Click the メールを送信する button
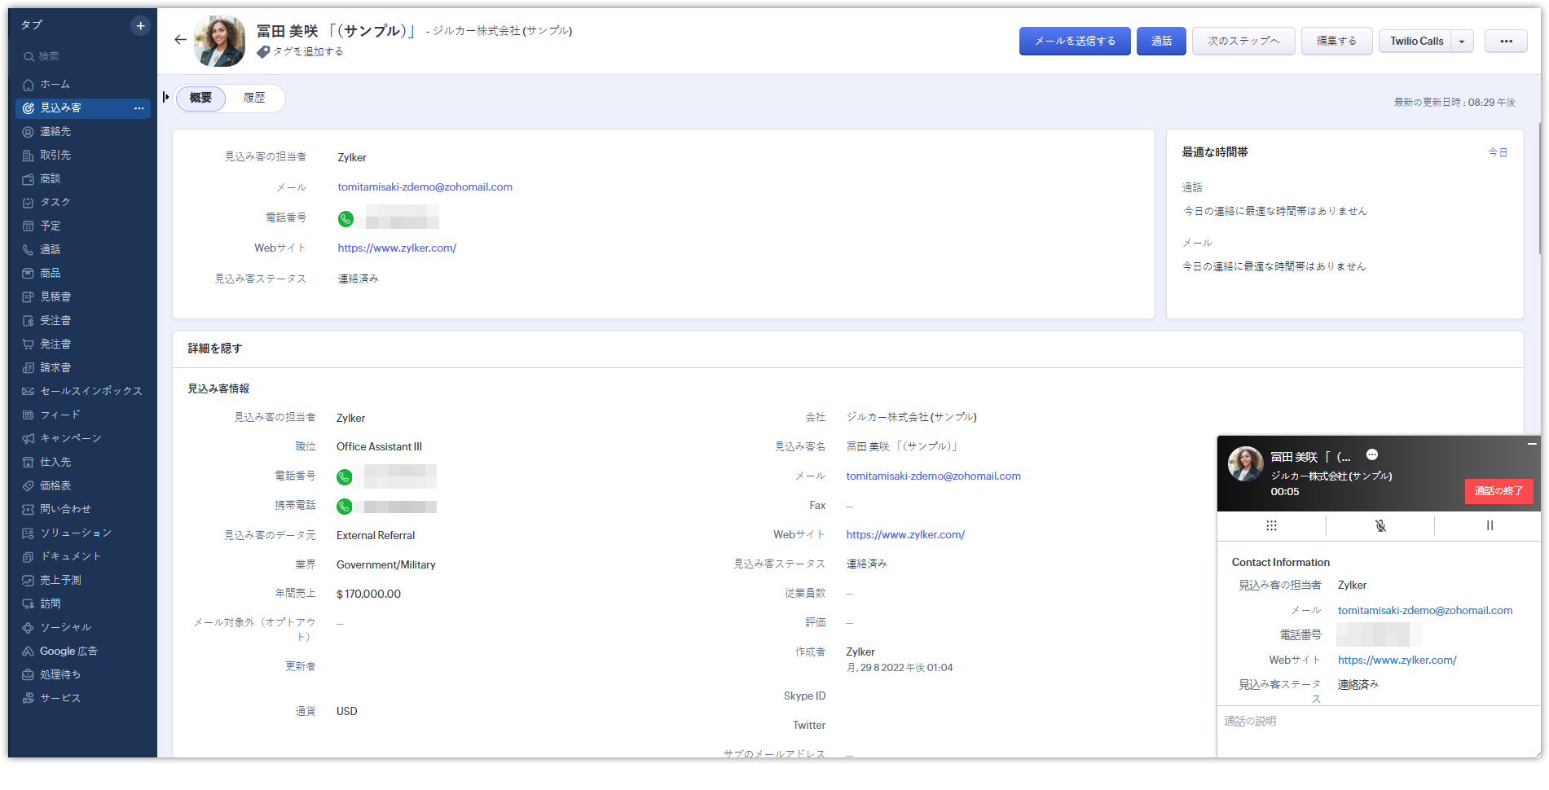Screen dimensions: 1549x790 (1075, 41)
